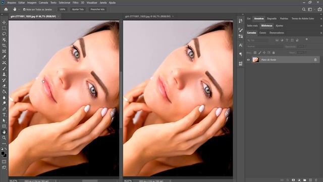Select the History Brush tool

(x=4, y=80)
